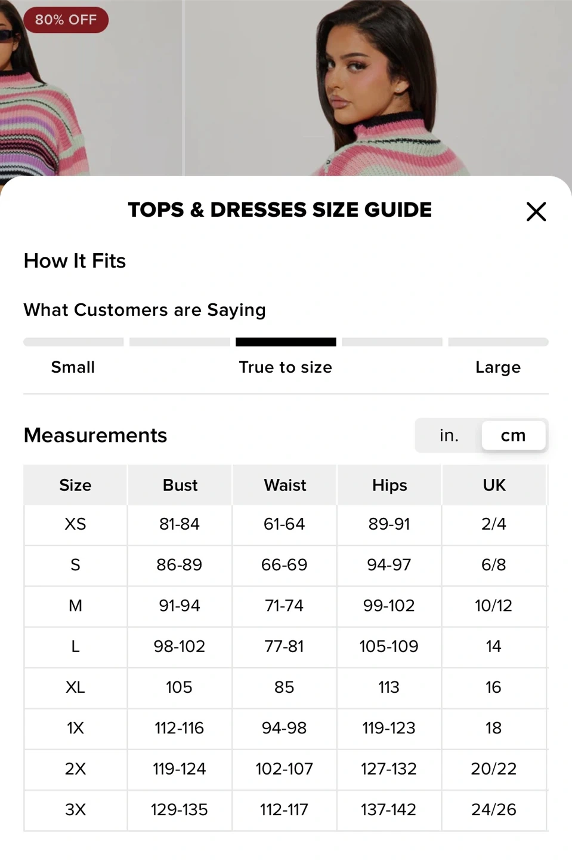This screenshot has height=860, width=572.
Task: Select the XS size row label
Action: [75, 524]
